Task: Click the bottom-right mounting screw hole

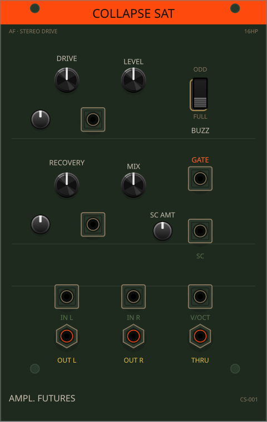Action: (235, 369)
